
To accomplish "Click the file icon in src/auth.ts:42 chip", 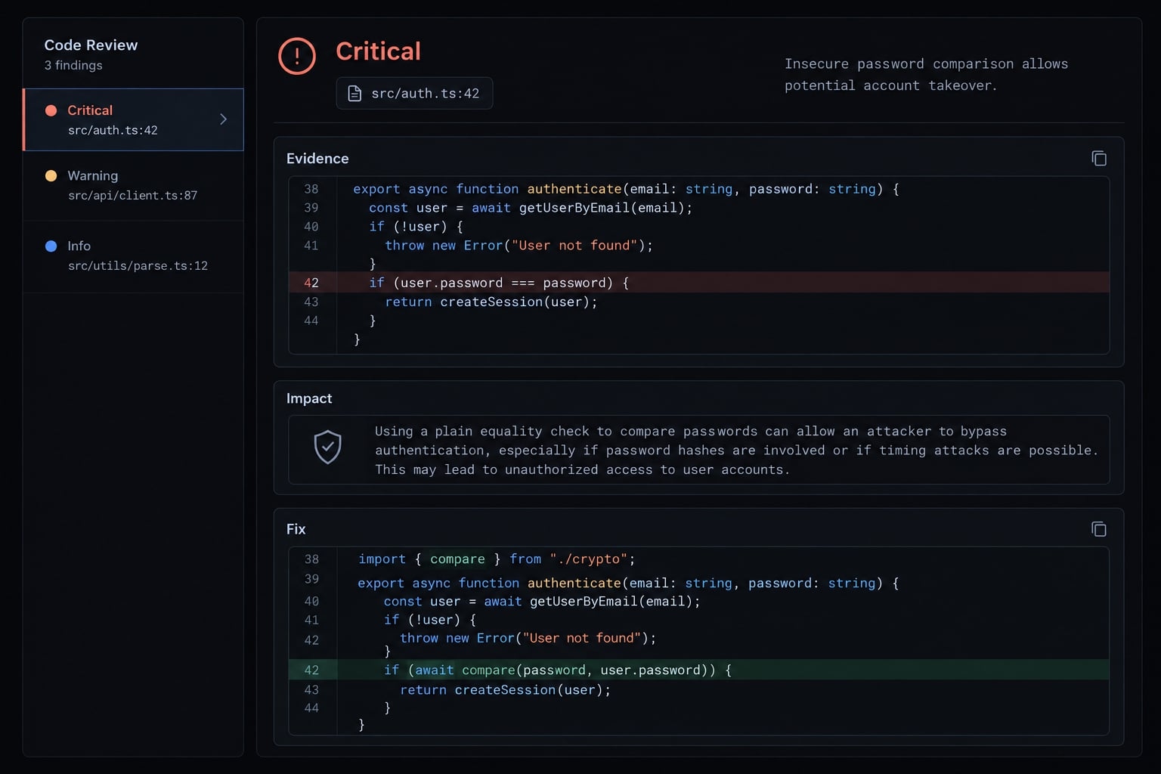I will 354,93.
